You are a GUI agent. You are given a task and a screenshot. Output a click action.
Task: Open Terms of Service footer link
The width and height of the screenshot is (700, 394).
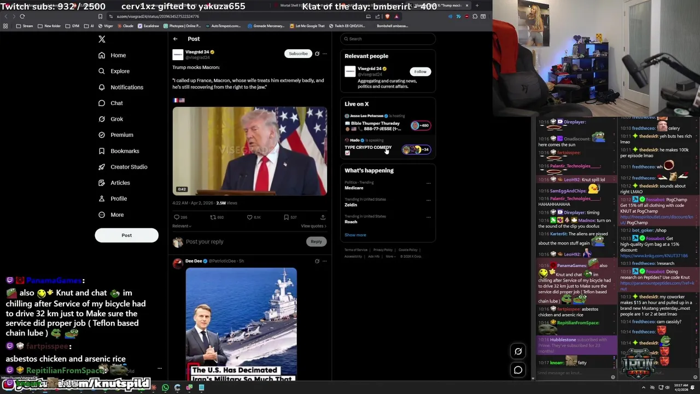[356, 250]
